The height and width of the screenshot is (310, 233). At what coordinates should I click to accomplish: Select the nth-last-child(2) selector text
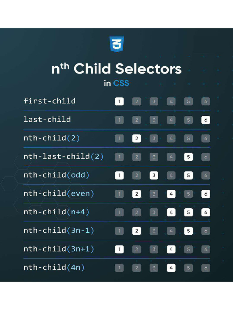point(63,157)
